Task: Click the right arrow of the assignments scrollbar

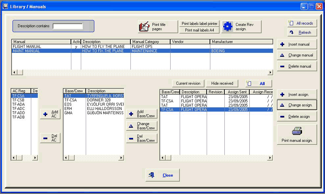Action: point(270,158)
